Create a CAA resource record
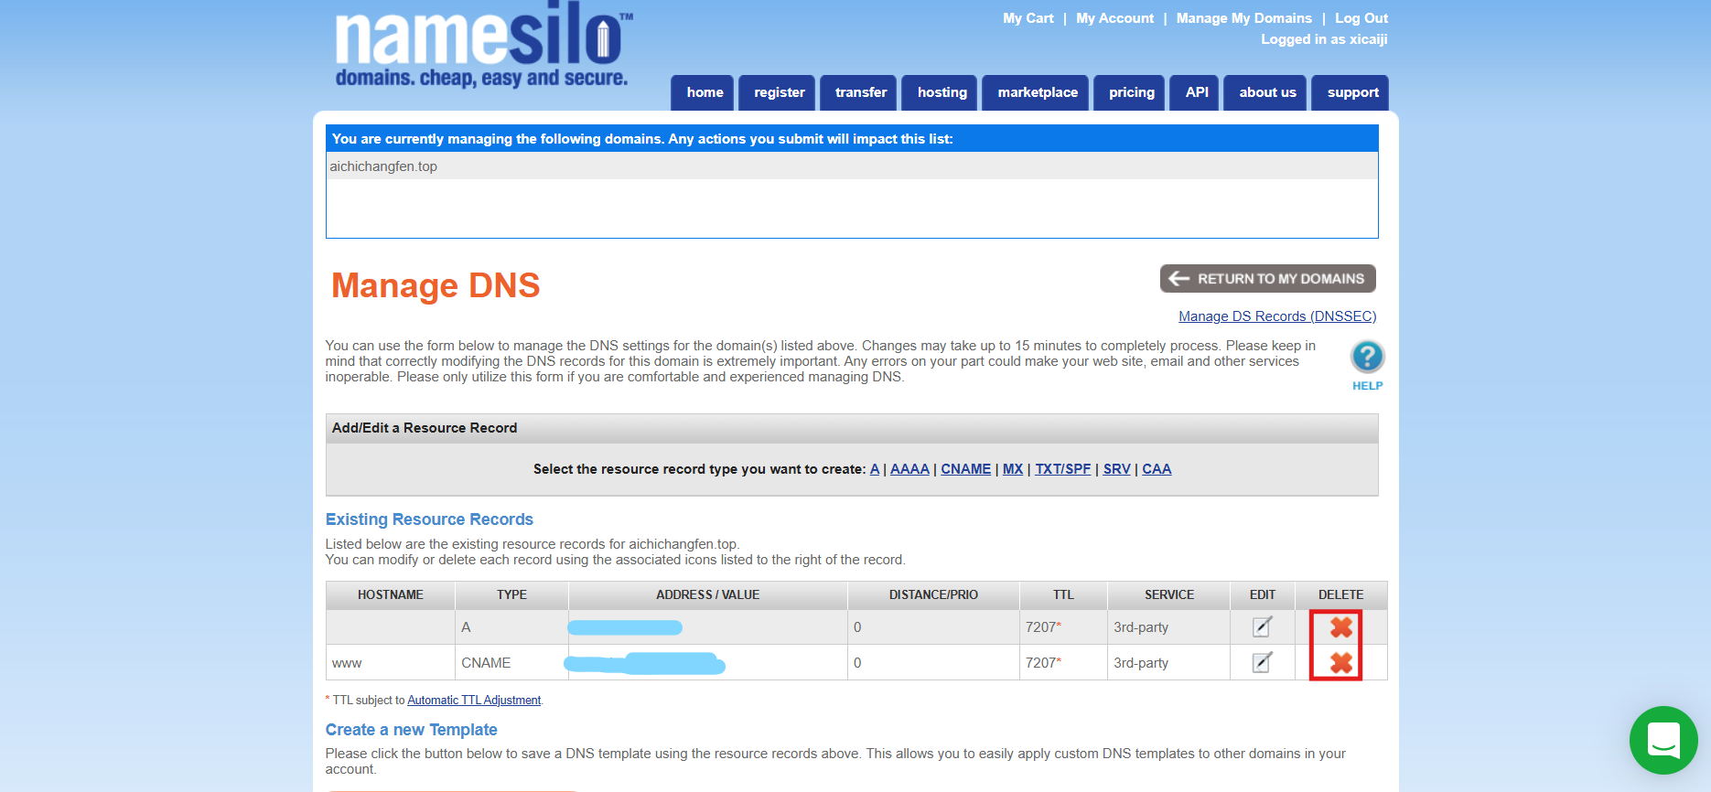The height and width of the screenshot is (792, 1711). click(1157, 469)
